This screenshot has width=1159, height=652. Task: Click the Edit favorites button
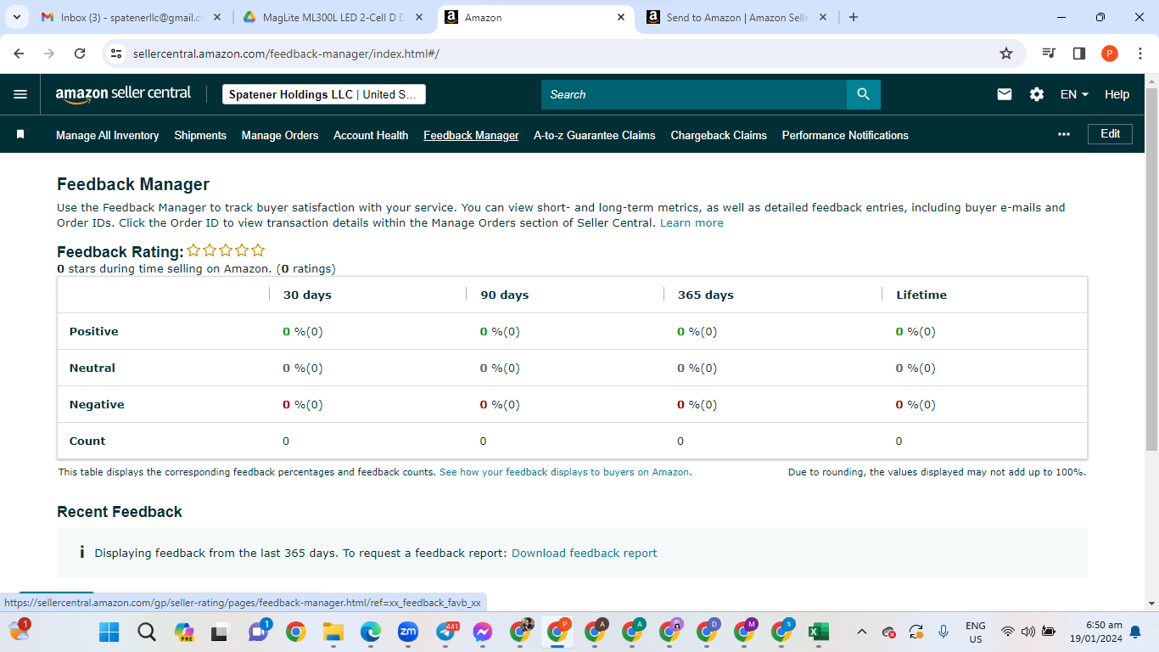tap(1110, 134)
